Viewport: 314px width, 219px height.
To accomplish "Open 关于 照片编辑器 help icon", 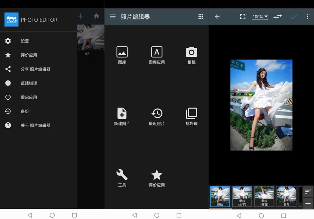I will [8, 125].
